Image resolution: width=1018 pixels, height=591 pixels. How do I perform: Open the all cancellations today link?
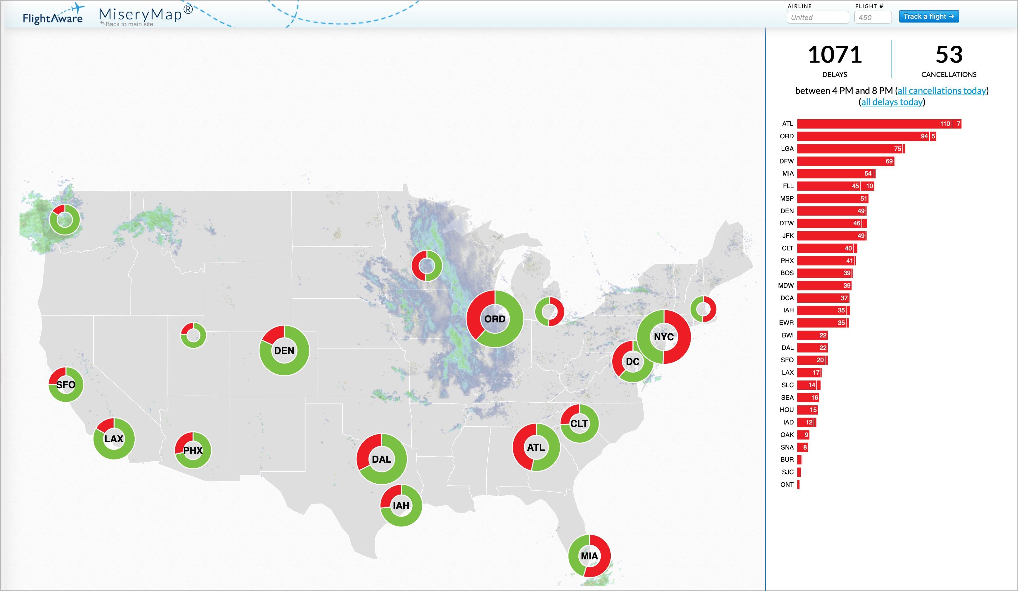[x=942, y=90]
